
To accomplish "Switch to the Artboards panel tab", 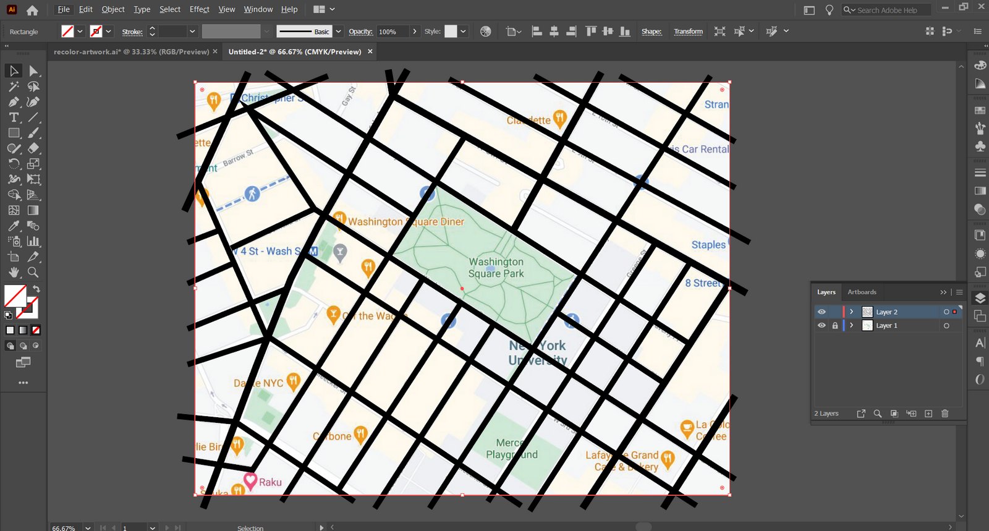I will pyautogui.click(x=862, y=292).
